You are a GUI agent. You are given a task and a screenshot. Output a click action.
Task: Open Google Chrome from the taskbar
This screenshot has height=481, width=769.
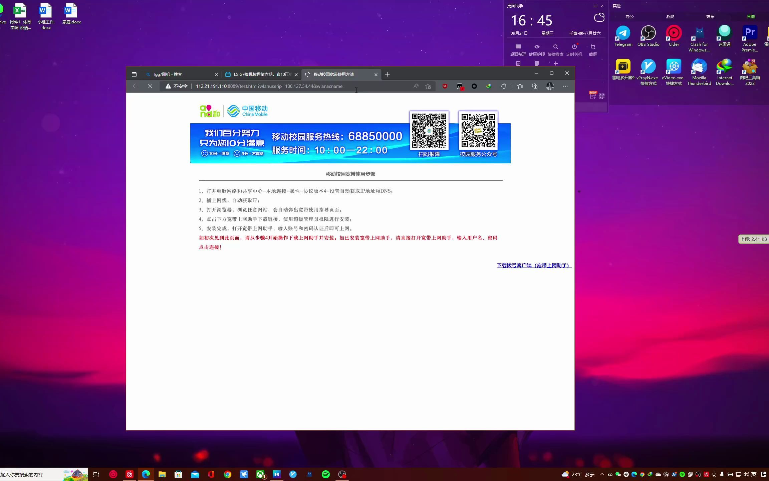tap(228, 474)
